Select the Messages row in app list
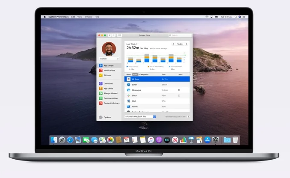 click(x=157, y=90)
